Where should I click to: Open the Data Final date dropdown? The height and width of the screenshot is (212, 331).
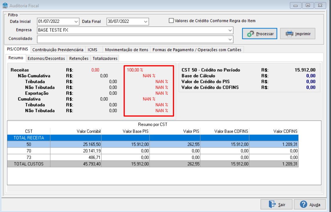(x=146, y=21)
